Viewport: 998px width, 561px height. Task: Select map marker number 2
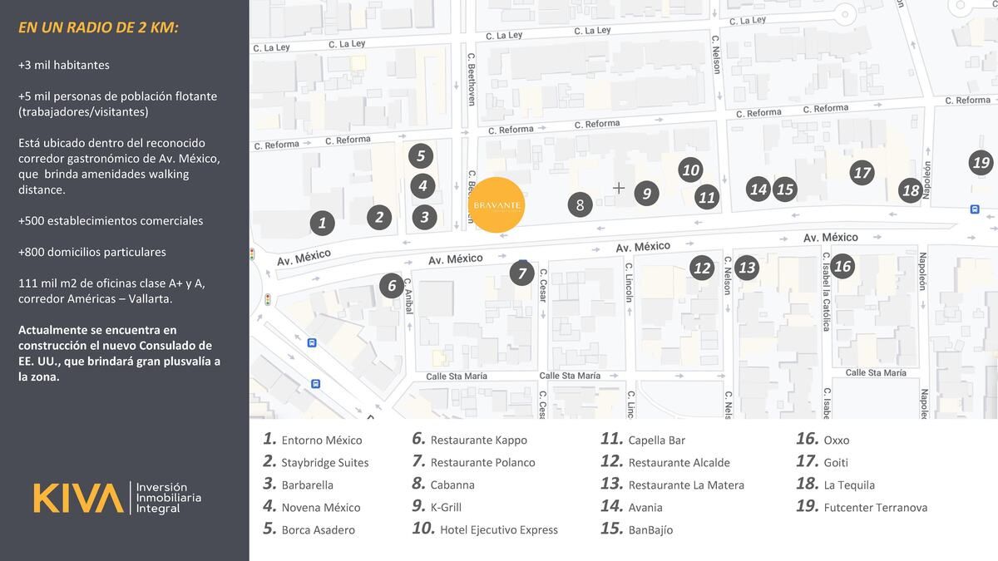[x=379, y=217]
